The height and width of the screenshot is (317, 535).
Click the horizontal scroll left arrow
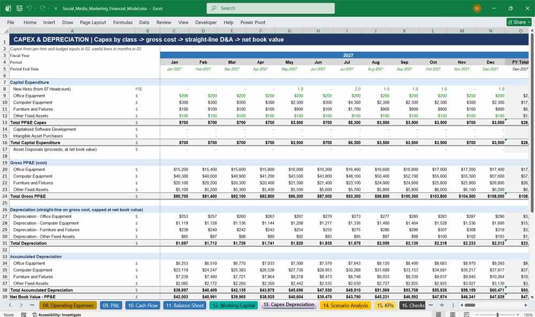click(461, 305)
